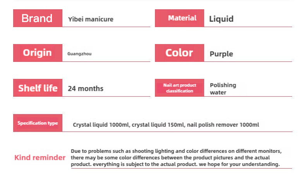Click the Kind reminder heading
This screenshot has width=306, height=193.
(x=40, y=157)
